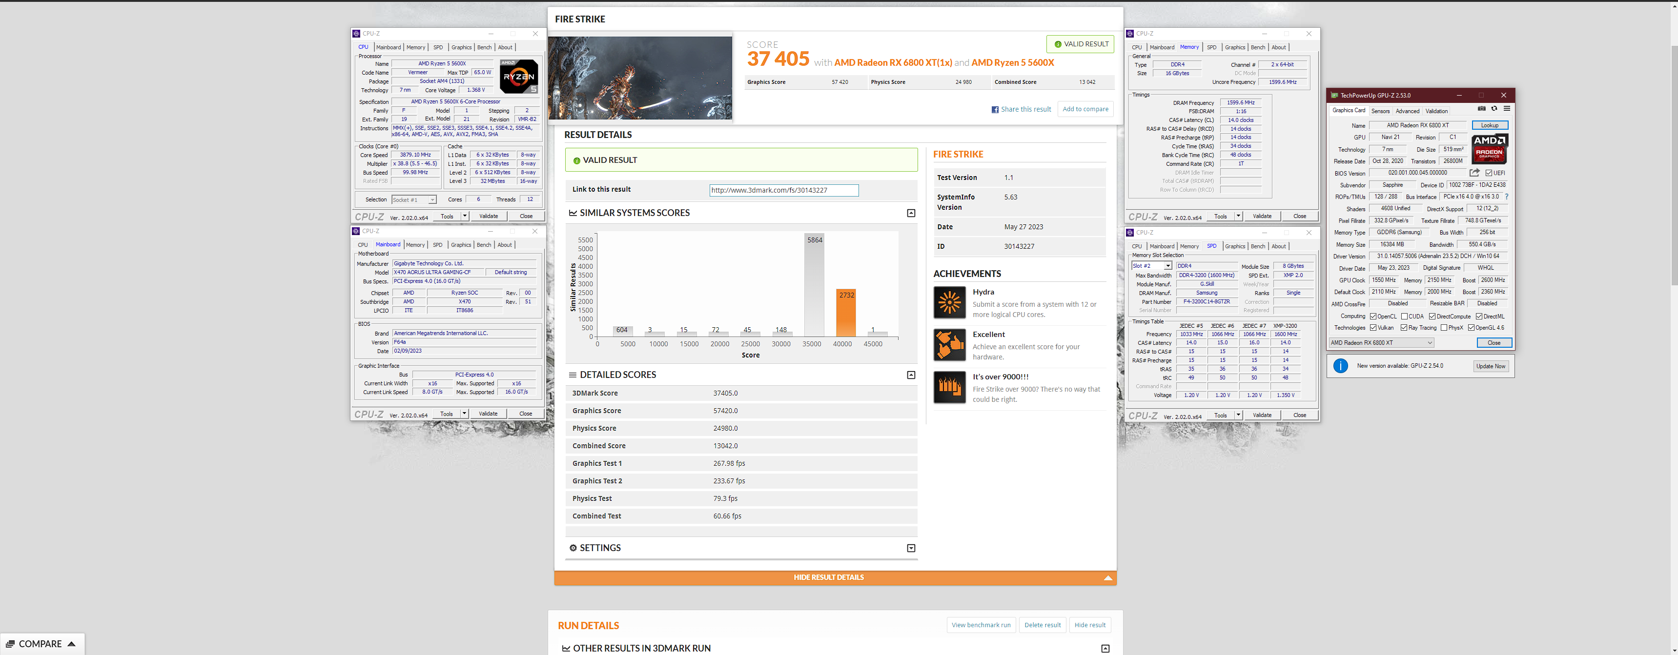Open Slot #2 memory slot dropdown
Viewport: 1678px width, 655px height.
[x=1152, y=266]
